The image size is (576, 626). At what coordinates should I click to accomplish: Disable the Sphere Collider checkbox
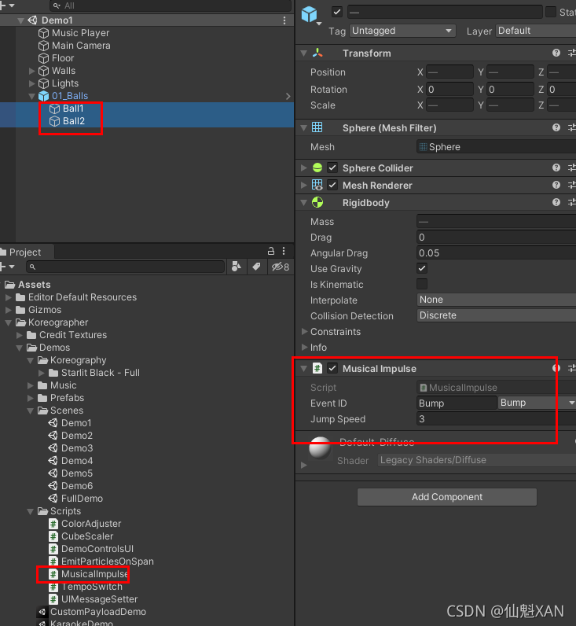tap(332, 168)
